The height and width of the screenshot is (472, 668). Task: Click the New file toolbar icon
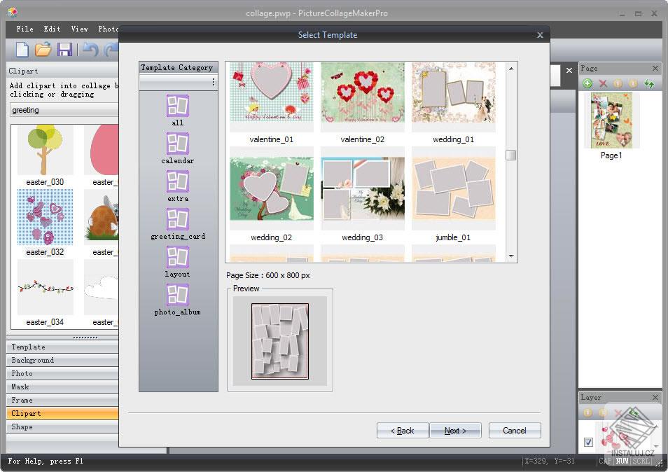[22, 50]
